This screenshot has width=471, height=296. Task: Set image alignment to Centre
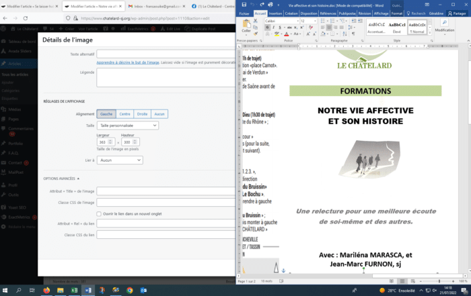pos(124,114)
